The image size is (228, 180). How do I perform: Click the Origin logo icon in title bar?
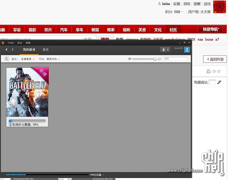pyautogui.click(x=3, y=43)
